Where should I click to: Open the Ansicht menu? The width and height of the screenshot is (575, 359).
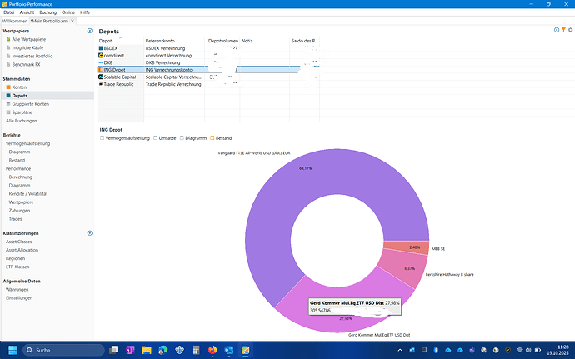click(27, 12)
